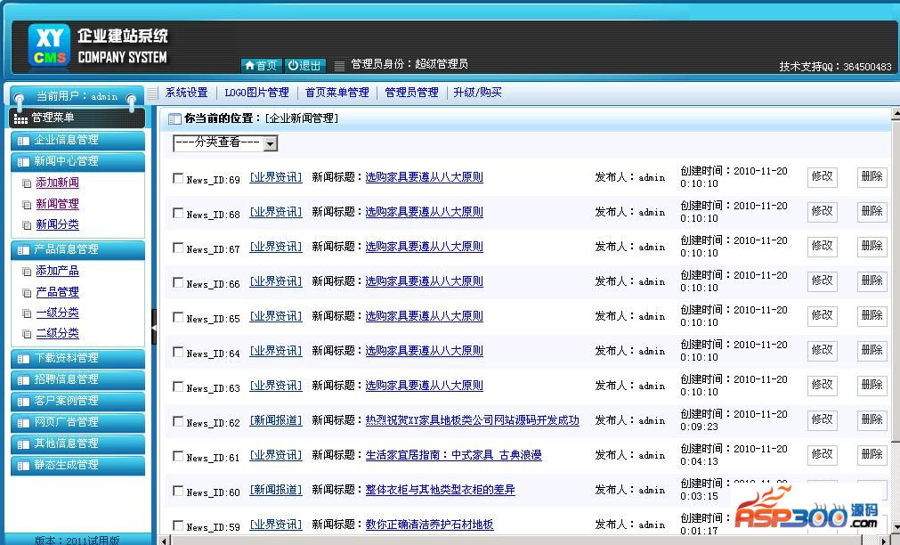Click the icon beside 系统设置 toolbar
Image resolution: width=900 pixels, height=545 pixels.
(153, 93)
